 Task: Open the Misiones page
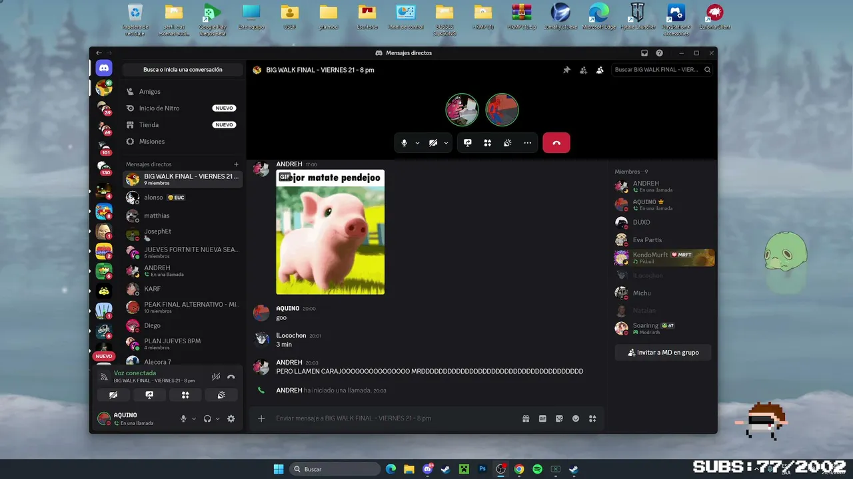pos(182,141)
